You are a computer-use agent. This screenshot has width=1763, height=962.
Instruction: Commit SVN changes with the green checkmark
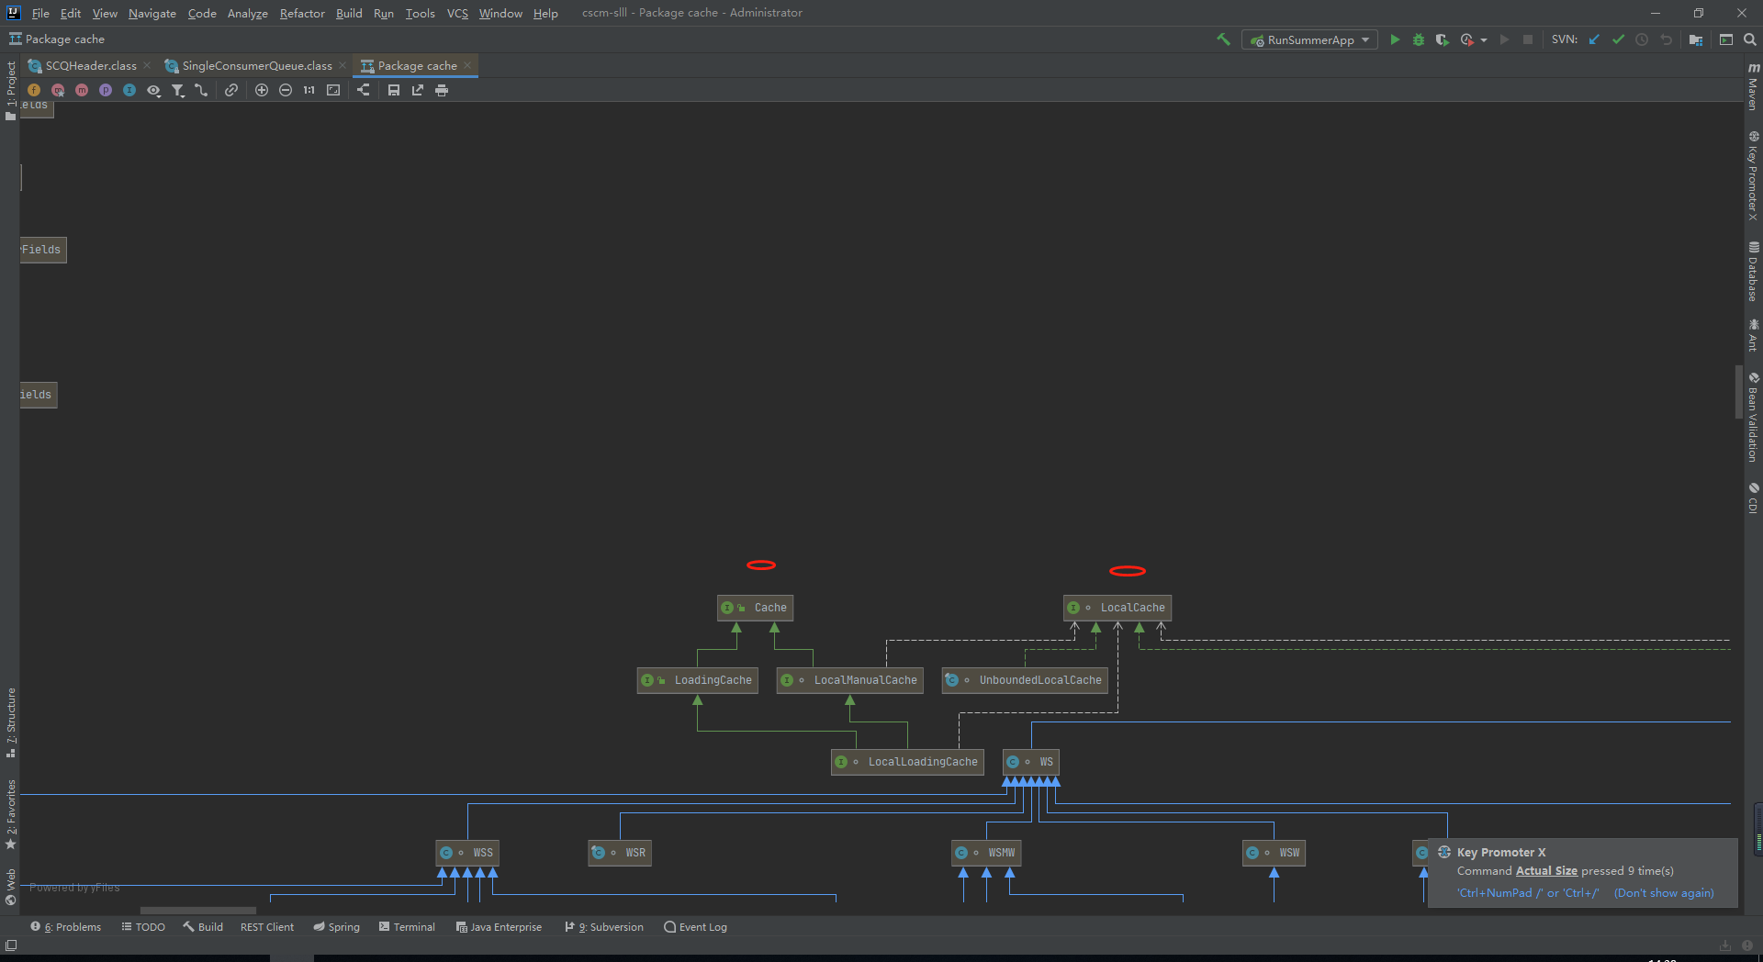tap(1618, 39)
